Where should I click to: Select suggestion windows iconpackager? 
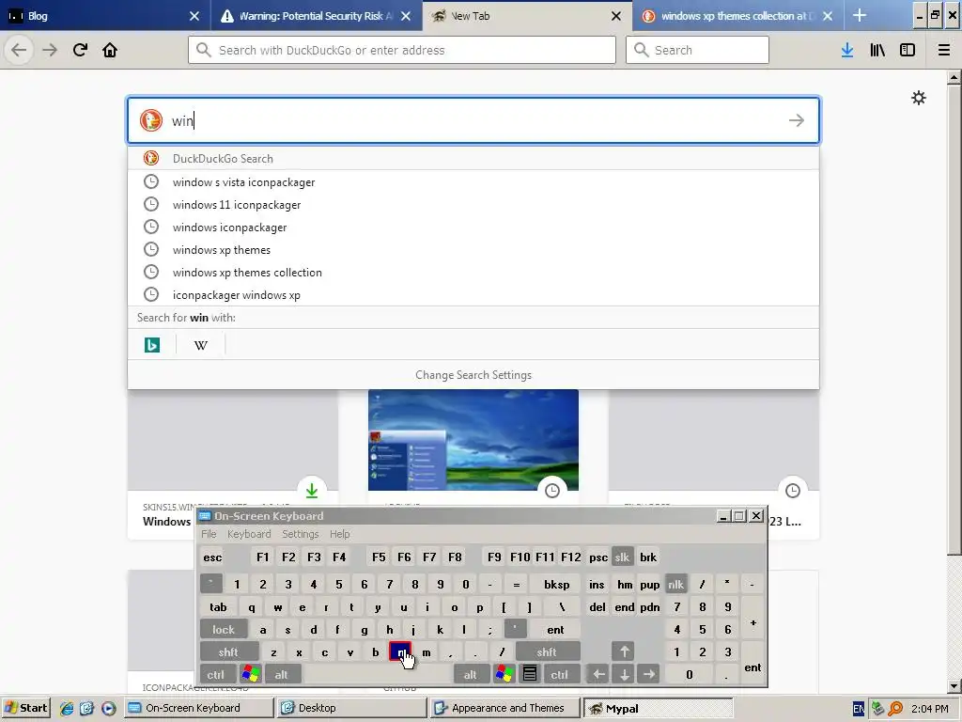473,228
